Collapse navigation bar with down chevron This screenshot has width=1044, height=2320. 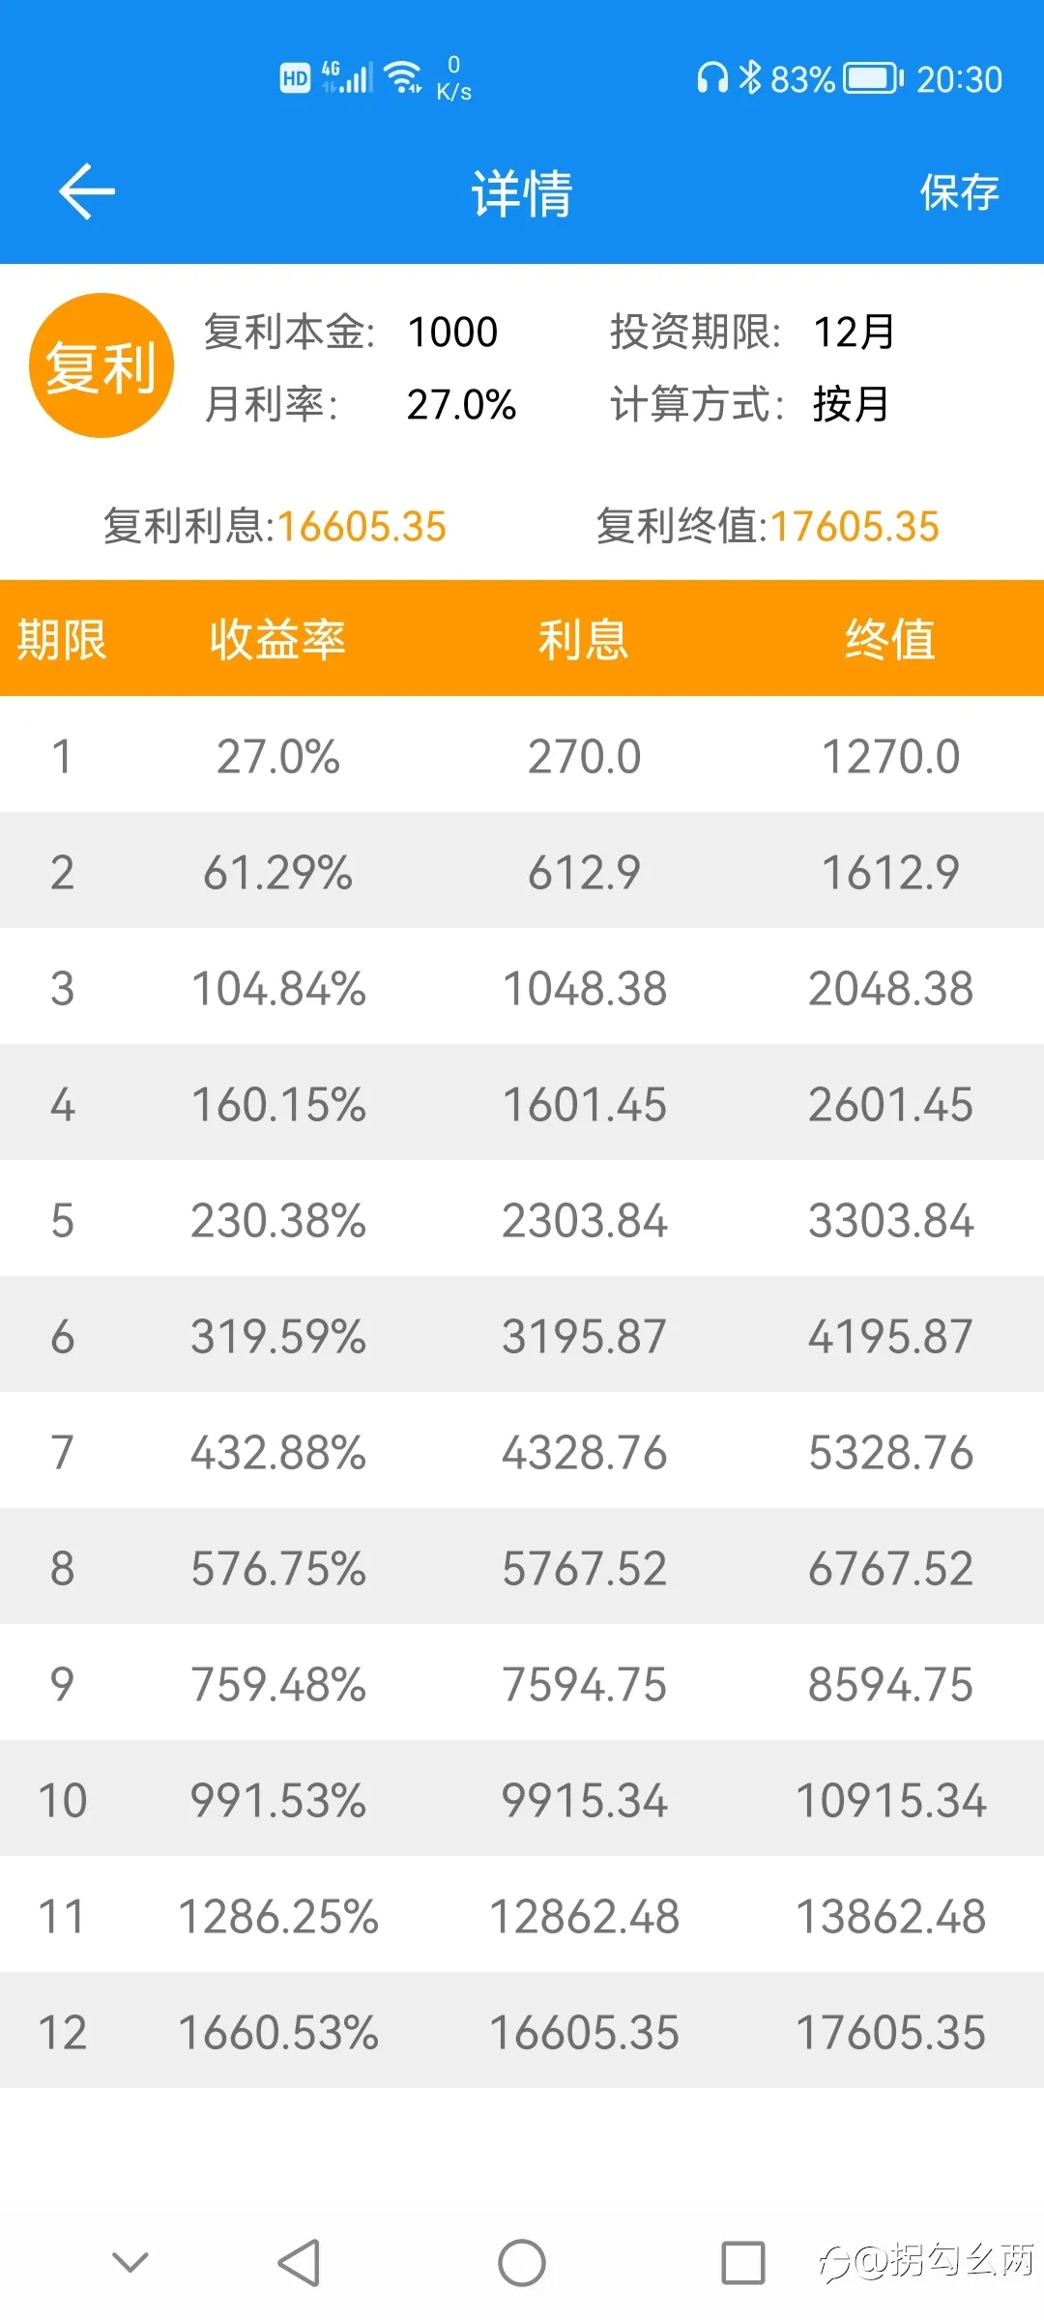coord(130,2262)
